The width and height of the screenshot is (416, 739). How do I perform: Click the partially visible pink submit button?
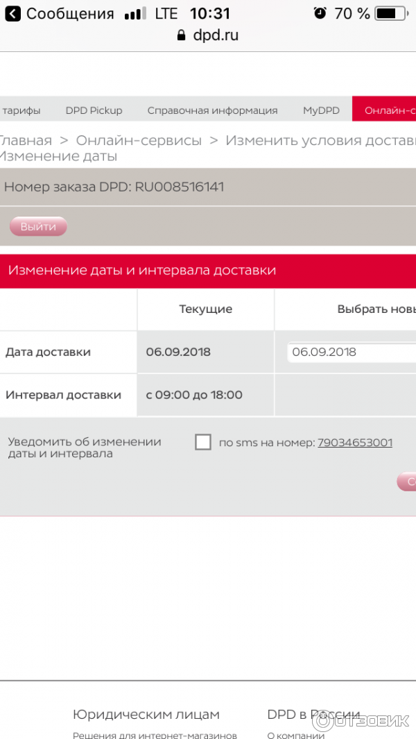pos(407,482)
